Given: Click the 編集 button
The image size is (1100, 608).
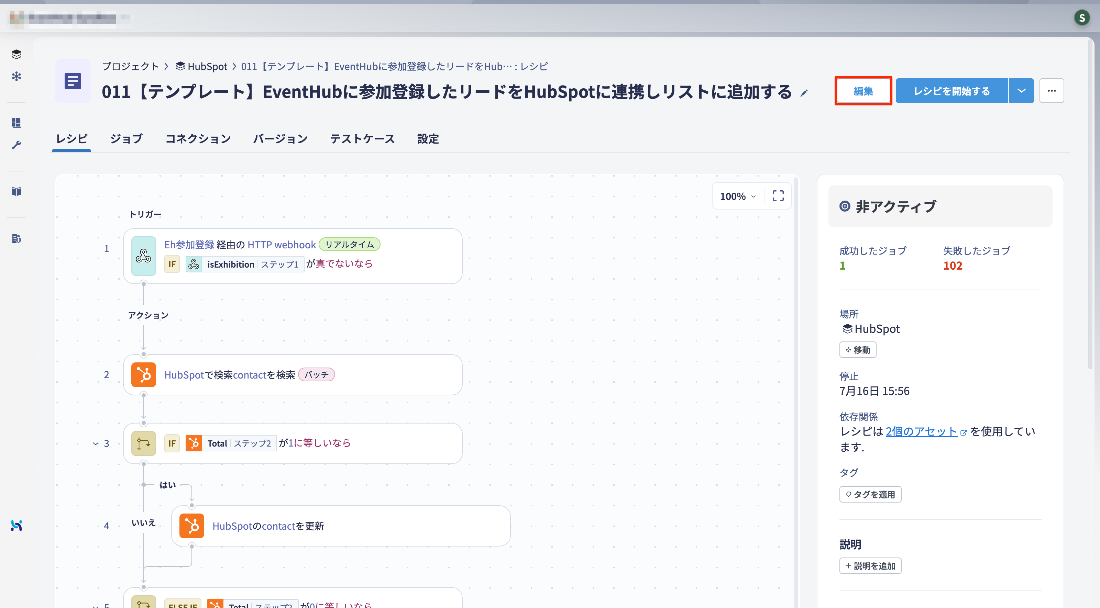Looking at the screenshot, I should pyautogui.click(x=863, y=91).
